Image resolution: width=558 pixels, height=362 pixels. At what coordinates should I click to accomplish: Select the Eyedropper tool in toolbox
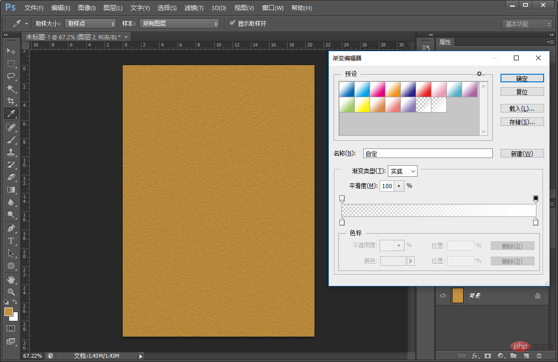[x=11, y=113]
